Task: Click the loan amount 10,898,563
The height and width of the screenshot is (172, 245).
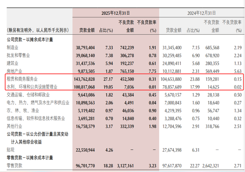Action: tap(86, 103)
